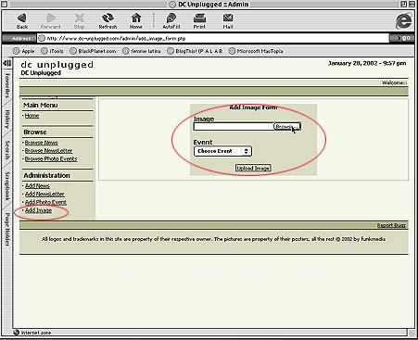This screenshot has height=340, width=418.
Task: Open the femme latina favorites link
Action: point(142,51)
